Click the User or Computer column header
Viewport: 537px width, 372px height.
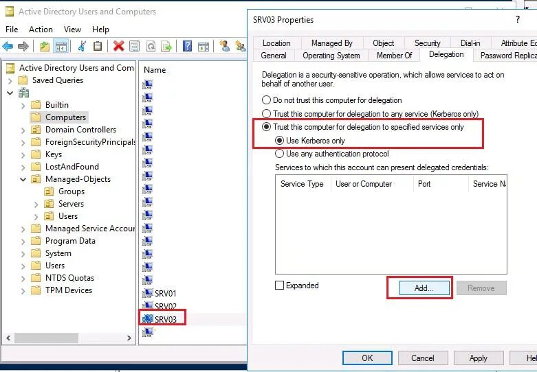click(372, 184)
